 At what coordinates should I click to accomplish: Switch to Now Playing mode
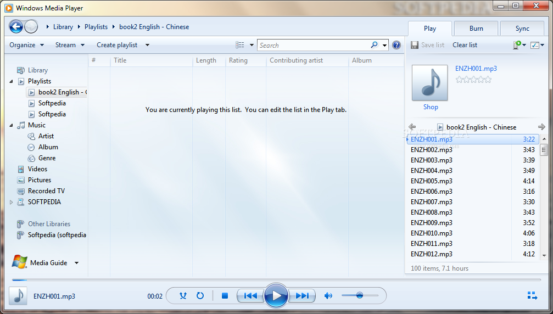click(532, 296)
